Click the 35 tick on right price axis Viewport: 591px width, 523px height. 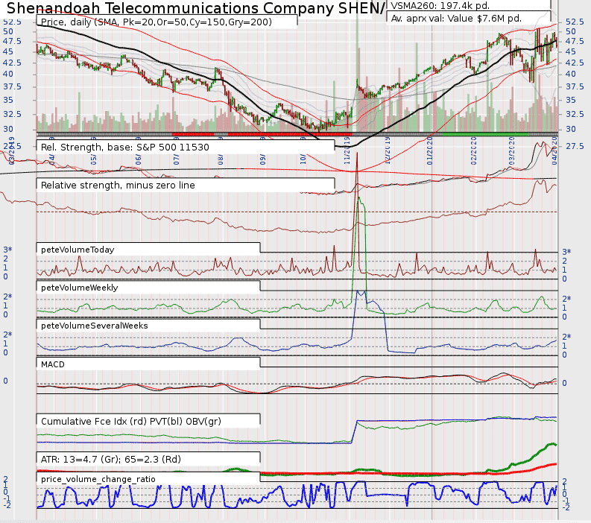pos(571,100)
